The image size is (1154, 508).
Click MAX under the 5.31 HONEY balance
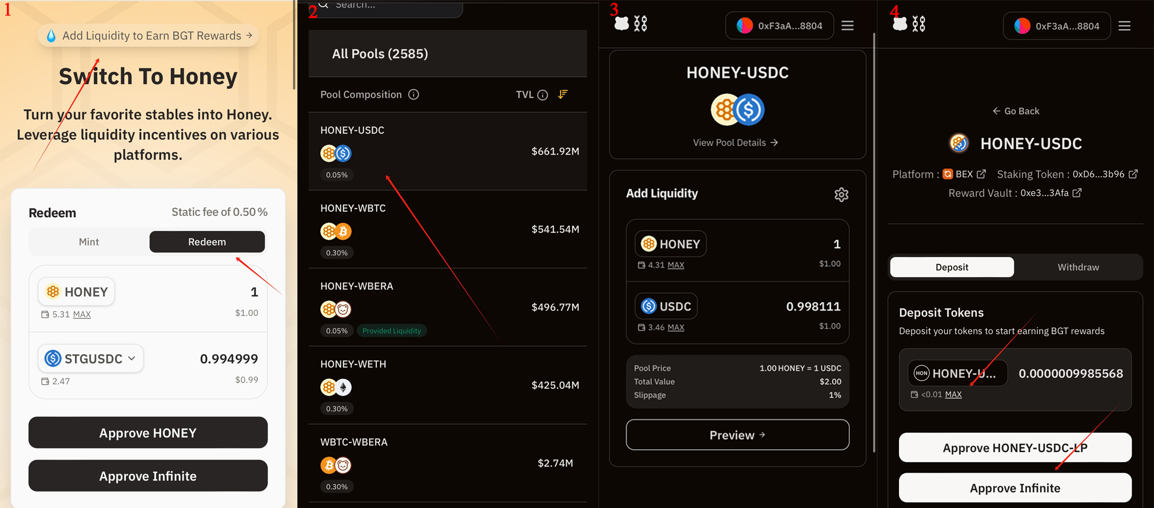pos(82,314)
